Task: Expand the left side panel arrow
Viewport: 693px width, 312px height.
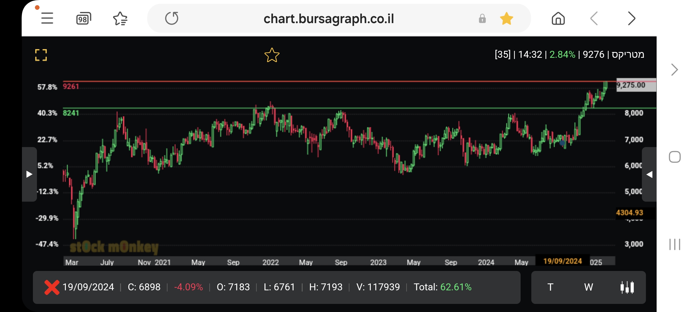Action: click(x=29, y=174)
